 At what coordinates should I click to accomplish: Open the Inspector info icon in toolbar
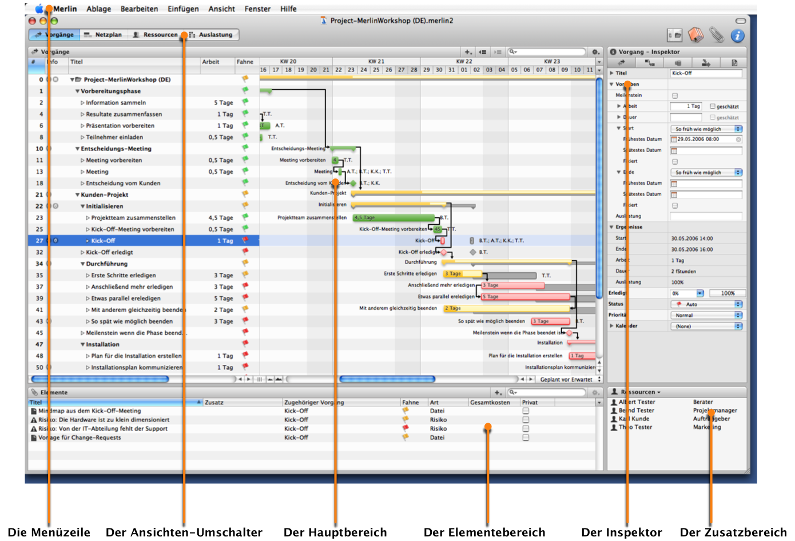click(x=738, y=35)
